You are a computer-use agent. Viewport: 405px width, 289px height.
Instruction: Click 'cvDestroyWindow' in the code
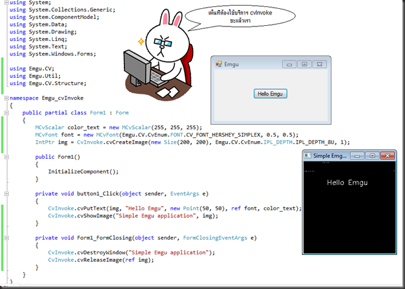point(101,252)
